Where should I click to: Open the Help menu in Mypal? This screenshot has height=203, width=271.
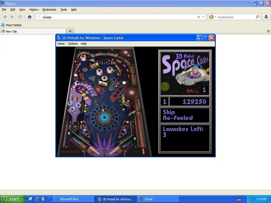tap(74, 10)
